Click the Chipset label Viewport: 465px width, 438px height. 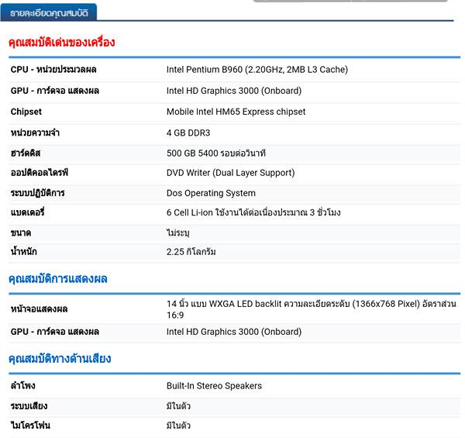pos(26,112)
